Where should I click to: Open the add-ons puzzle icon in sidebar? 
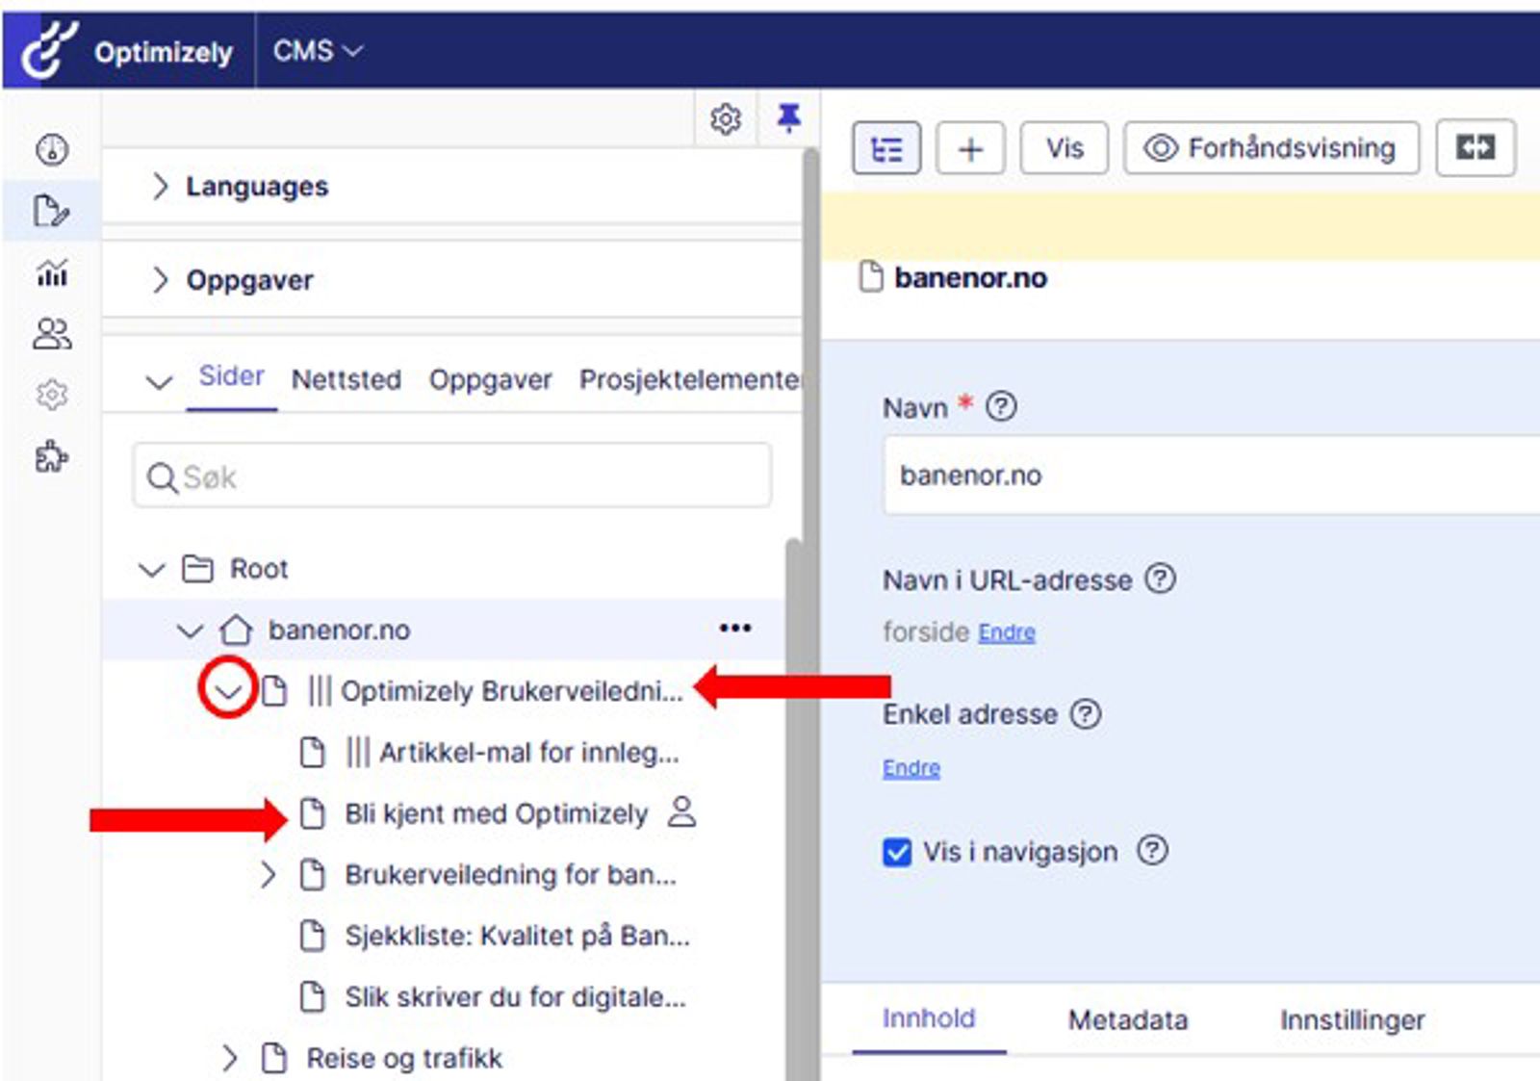(52, 456)
